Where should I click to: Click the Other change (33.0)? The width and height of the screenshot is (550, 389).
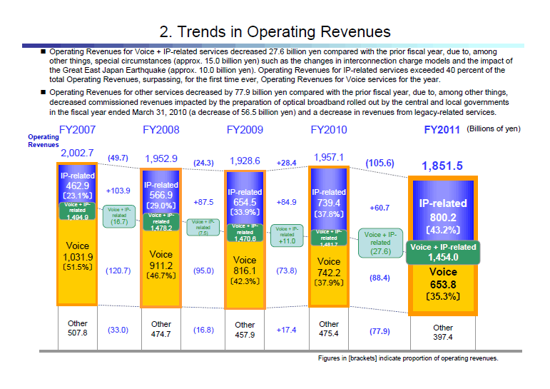118,330
